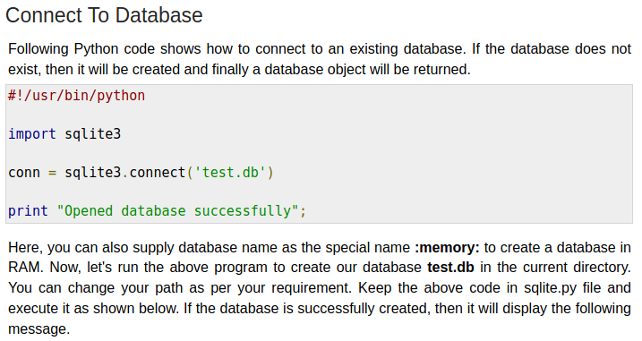642x341 pixels.
Task: Click the word 'sqlite3' after import
Action: point(93,134)
